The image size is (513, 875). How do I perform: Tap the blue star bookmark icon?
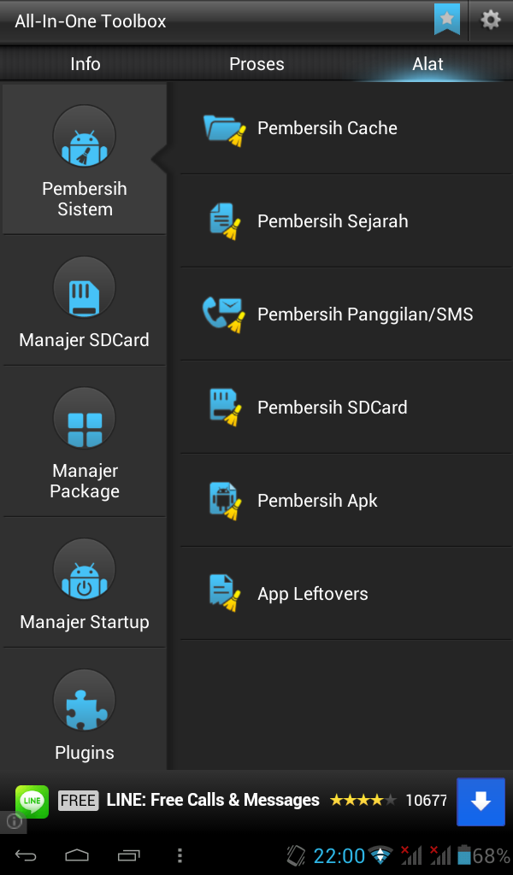tap(446, 20)
